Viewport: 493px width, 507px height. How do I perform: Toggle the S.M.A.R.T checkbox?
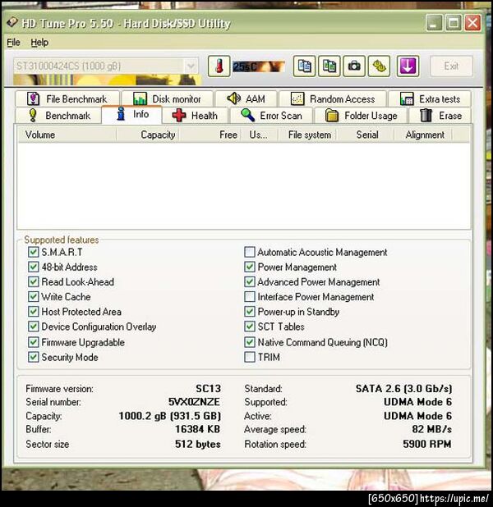tap(33, 252)
